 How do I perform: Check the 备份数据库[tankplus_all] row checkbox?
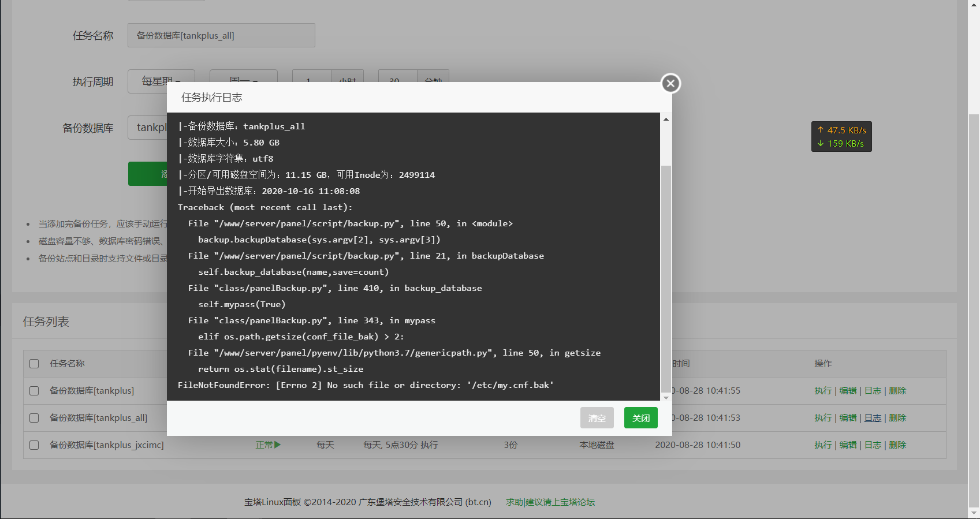point(34,418)
